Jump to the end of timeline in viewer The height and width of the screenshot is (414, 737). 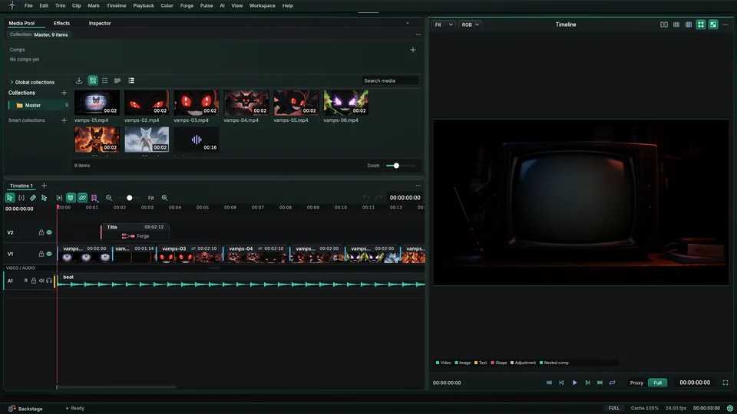click(600, 383)
